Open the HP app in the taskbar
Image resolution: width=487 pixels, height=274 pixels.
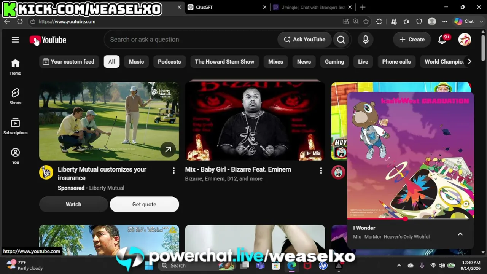(323, 266)
